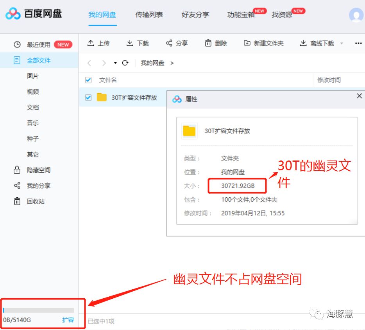Click the share nodes icon in toolbar
365x330 pixels.
coord(169,43)
